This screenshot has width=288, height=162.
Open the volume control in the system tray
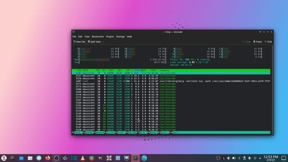point(229,158)
